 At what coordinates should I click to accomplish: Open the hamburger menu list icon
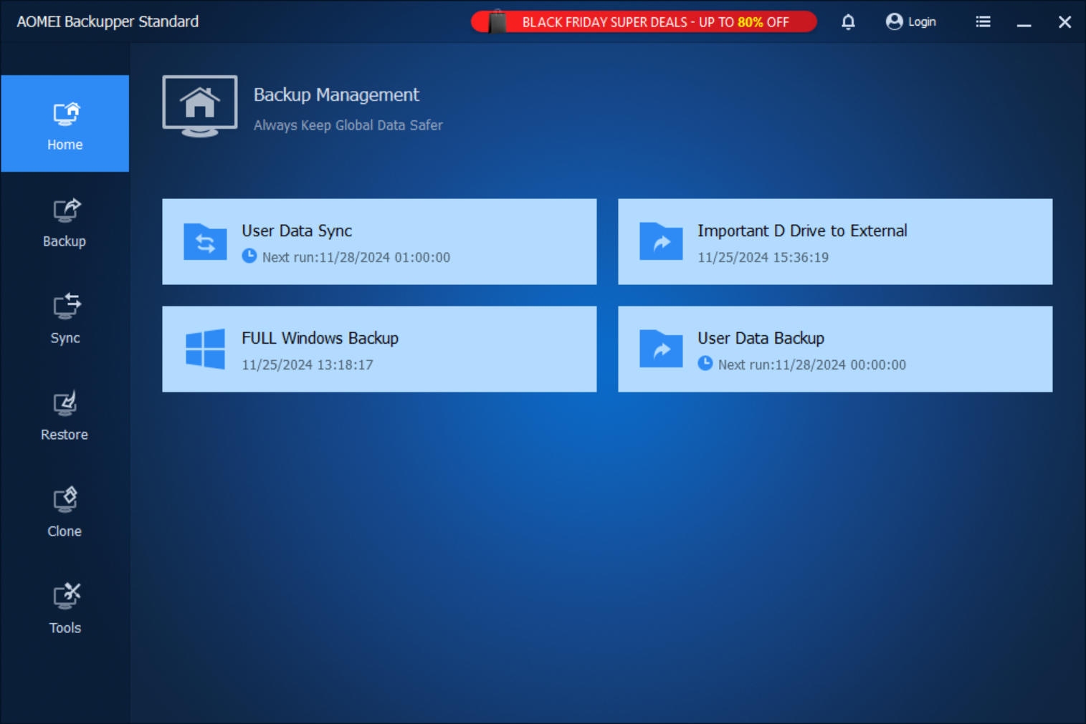pos(983,22)
